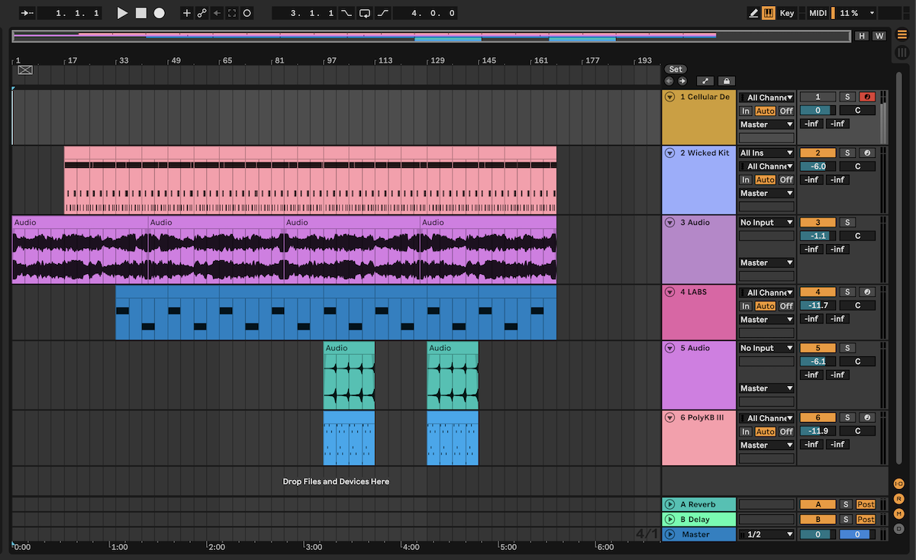The height and width of the screenshot is (560, 916).
Task: Toggle the Automation Mode icon next to lock
Action: [x=705, y=81]
